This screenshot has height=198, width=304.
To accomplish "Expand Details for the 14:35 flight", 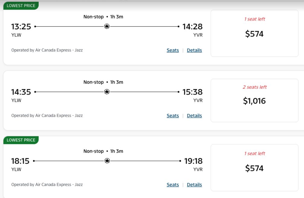I will pos(194,116).
